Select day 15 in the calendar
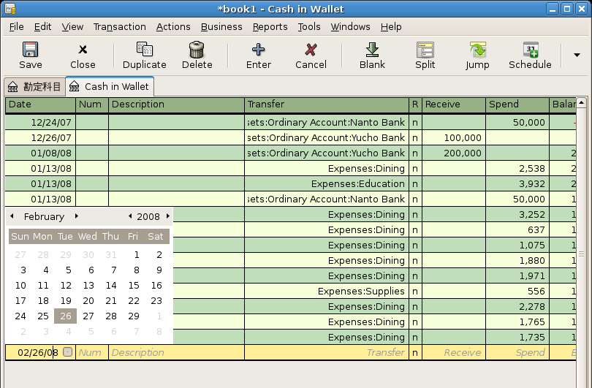This screenshot has height=388, width=592. (134, 286)
